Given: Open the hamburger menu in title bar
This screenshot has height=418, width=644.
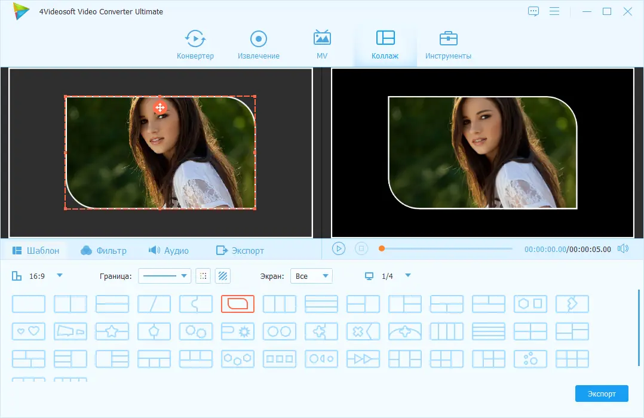Looking at the screenshot, I should (x=554, y=11).
